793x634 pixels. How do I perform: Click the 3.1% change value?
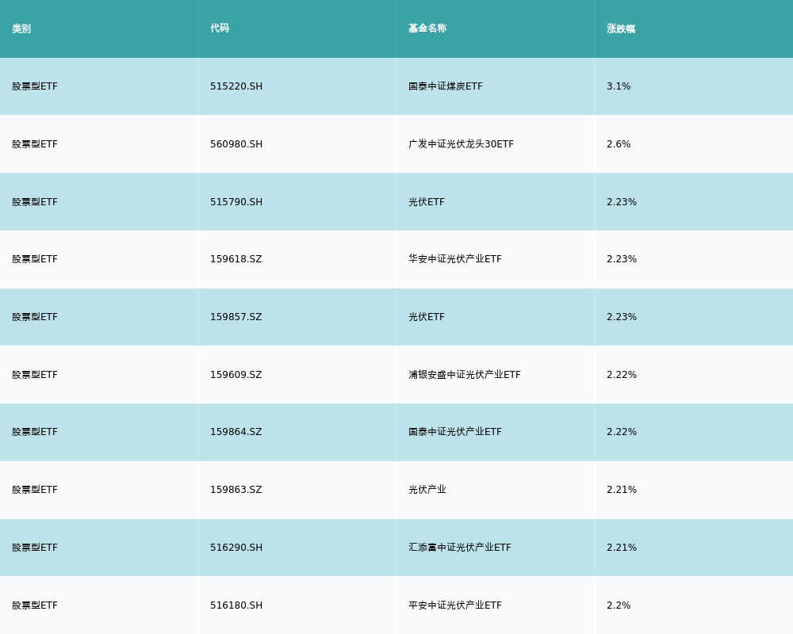[x=619, y=86]
